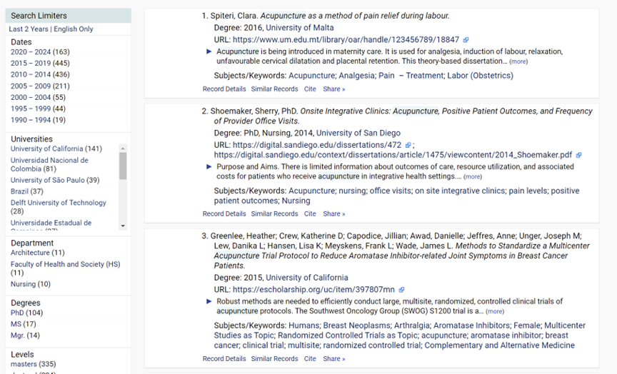Share the Spiteri record
Screen dimensions: 617x374
coord(334,89)
